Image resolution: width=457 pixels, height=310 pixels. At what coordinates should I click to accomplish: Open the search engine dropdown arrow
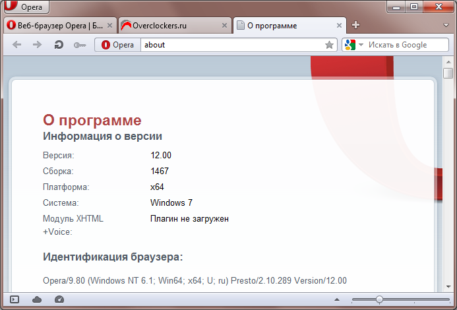pos(361,45)
